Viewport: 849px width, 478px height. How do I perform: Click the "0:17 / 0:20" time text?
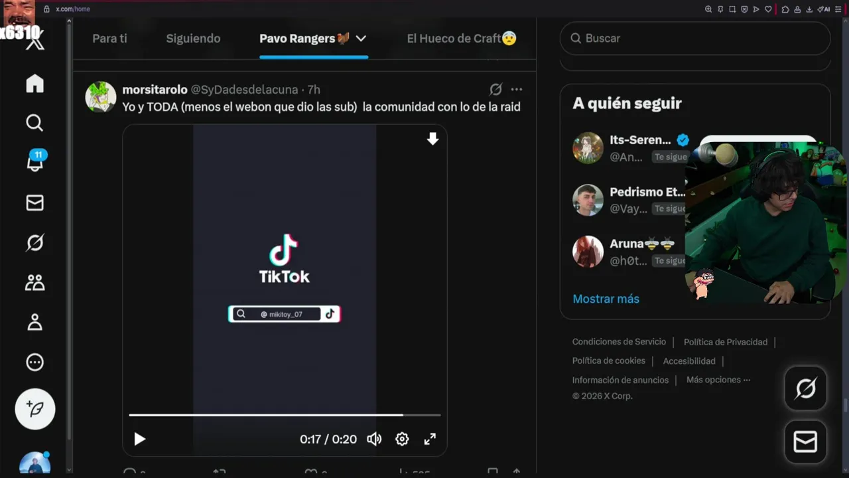tap(328, 439)
